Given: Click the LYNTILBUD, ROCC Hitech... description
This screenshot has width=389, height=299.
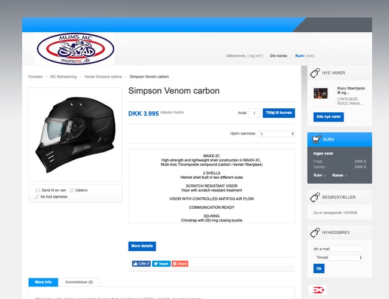Looking at the screenshot, I should (350, 101).
